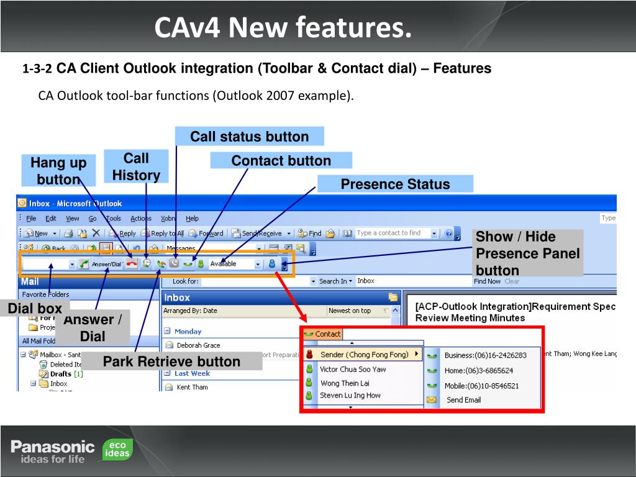Screen dimensions: 636x477
Task: Click the Type a contact to find field
Action: point(393,233)
